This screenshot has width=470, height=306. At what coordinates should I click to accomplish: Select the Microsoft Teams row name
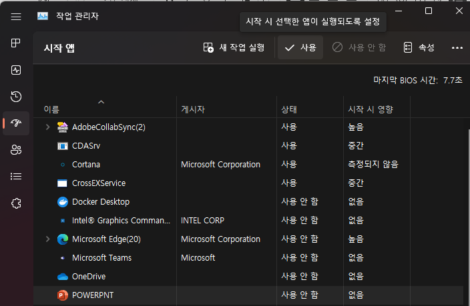click(x=102, y=257)
